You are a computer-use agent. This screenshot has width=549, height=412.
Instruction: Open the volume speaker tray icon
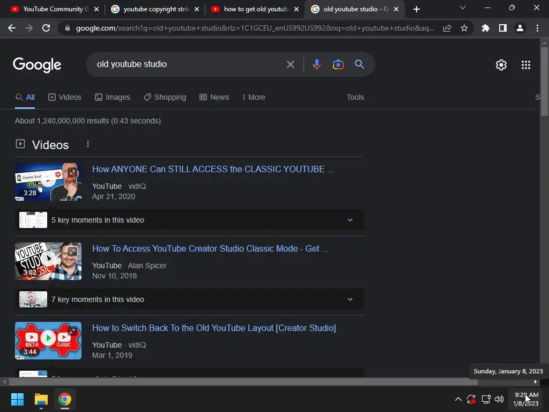click(x=499, y=399)
